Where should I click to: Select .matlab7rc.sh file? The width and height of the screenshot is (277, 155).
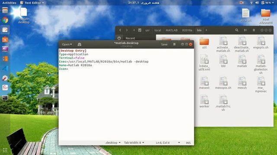pyautogui.click(x=223, y=103)
